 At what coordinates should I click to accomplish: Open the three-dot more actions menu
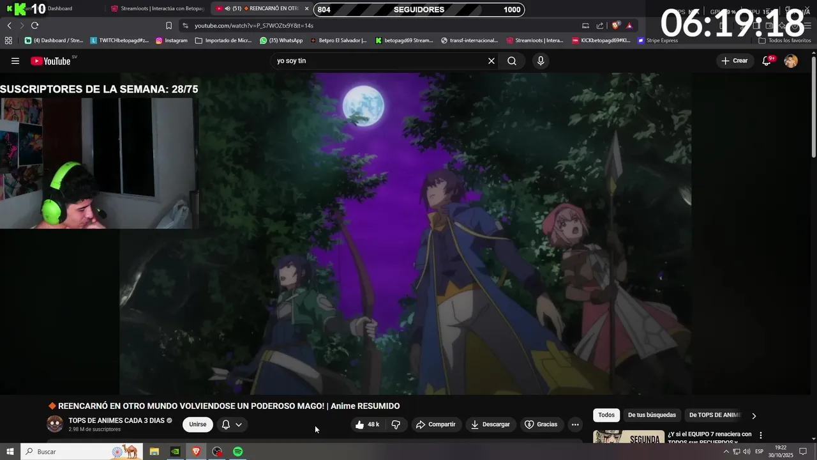[575, 424]
